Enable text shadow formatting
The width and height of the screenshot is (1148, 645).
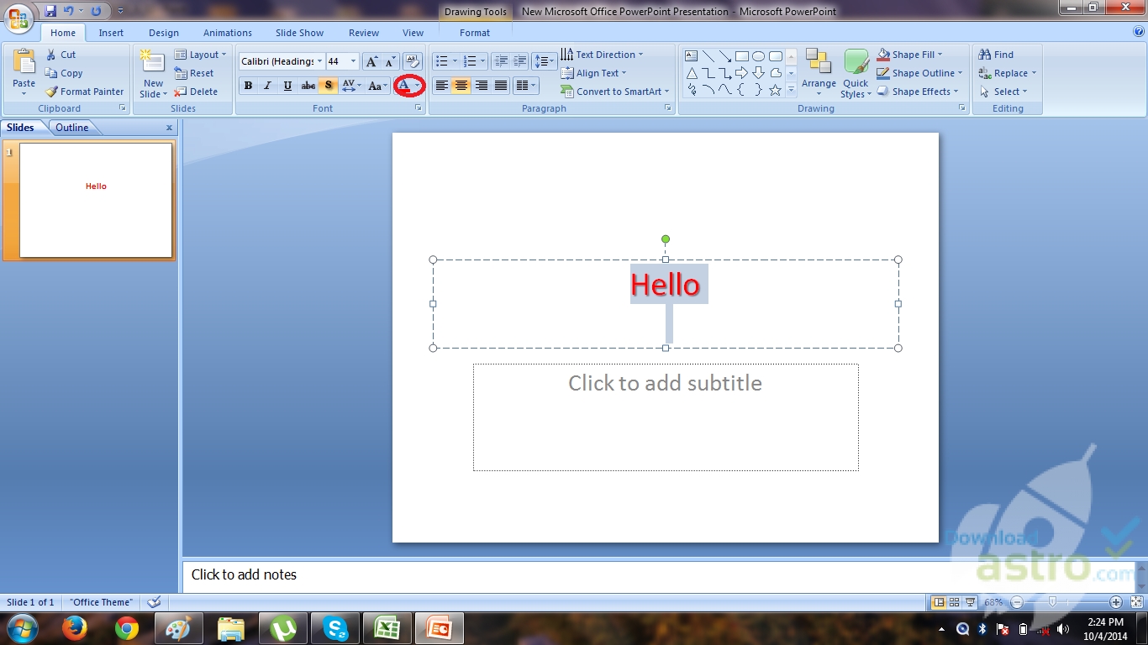pos(328,85)
